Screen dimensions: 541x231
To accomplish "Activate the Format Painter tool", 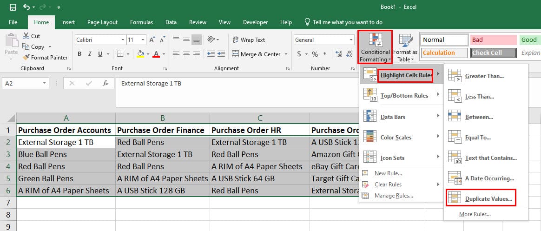I will (45, 57).
